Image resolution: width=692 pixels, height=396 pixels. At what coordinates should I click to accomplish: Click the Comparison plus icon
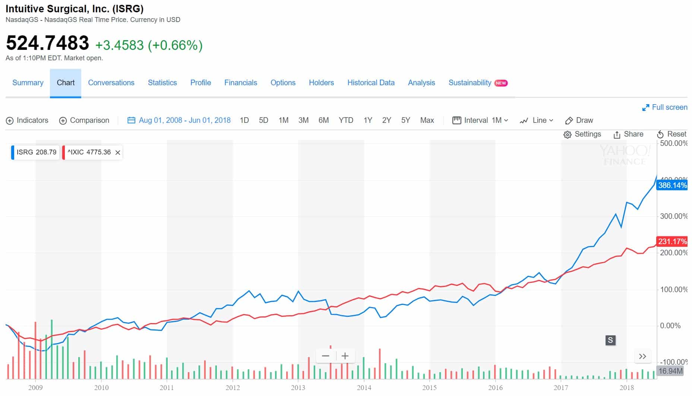coord(63,121)
